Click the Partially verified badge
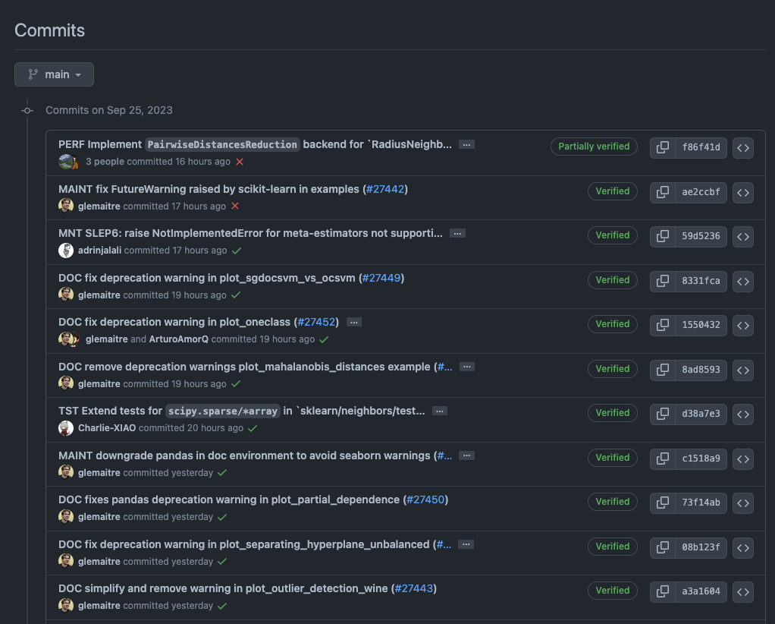 (594, 147)
